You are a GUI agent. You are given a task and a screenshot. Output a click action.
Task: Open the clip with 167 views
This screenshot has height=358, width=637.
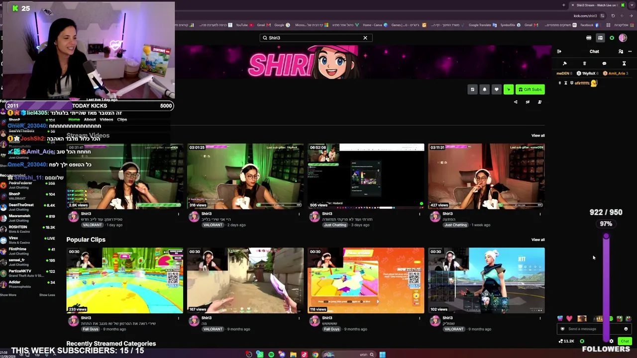(x=245, y=280)
